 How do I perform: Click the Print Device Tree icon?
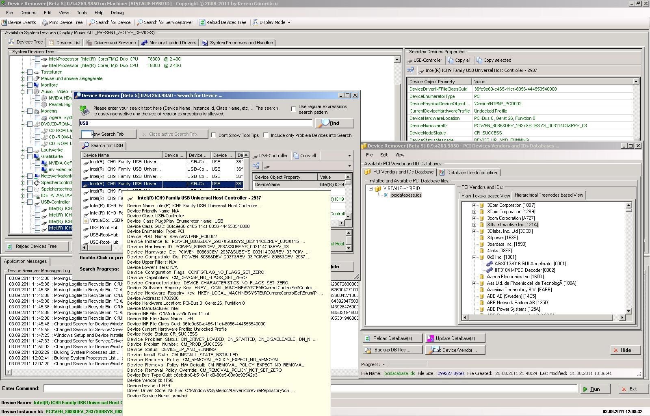point(45,23)
